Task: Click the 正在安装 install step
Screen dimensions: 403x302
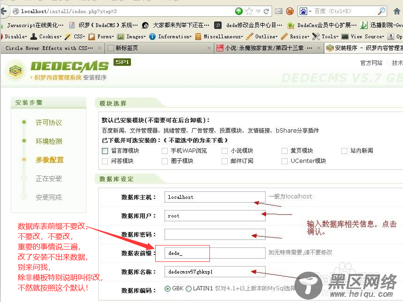Action: (x=49, y=179)
